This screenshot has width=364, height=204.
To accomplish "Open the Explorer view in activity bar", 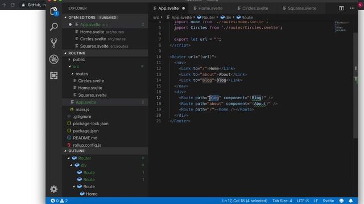I will coord(53,11).
